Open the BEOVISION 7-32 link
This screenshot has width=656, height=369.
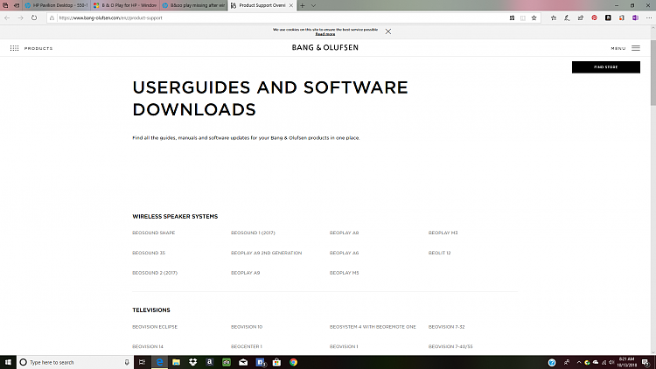pyautogui.click(x=446, y=327)
